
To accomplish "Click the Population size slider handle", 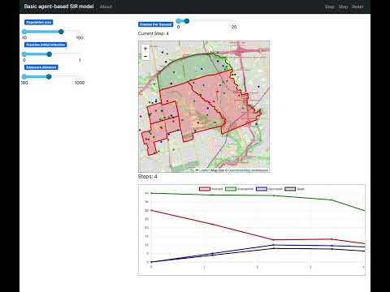I will [x=61, y=32].
